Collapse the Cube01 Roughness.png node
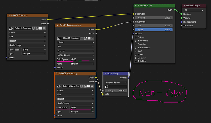Viewport: 211px width, 123px height. pos(57,25)
